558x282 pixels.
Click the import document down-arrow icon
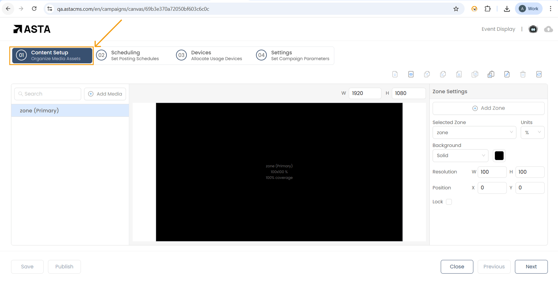(395, 74)
